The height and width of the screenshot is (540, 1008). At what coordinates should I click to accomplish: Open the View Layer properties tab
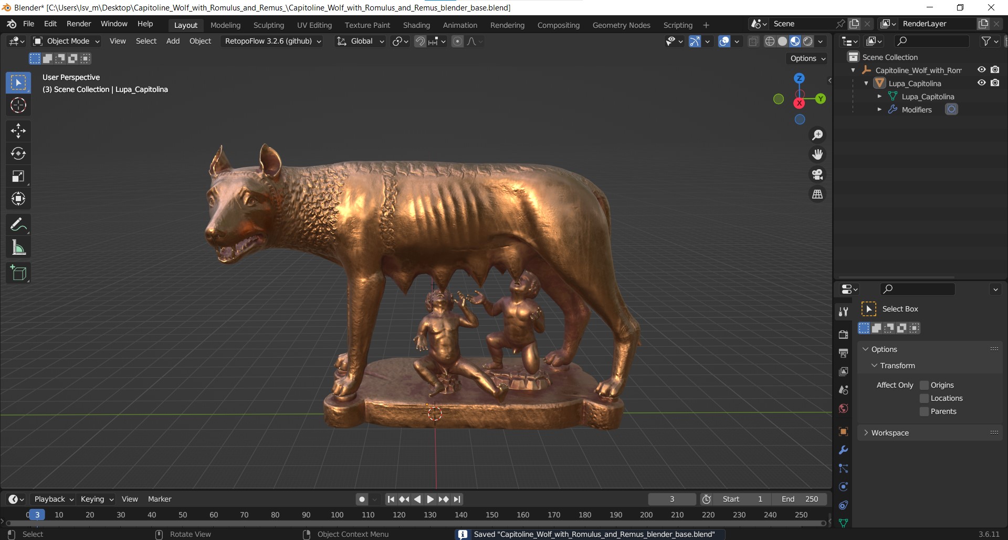[x=843, y=371]
